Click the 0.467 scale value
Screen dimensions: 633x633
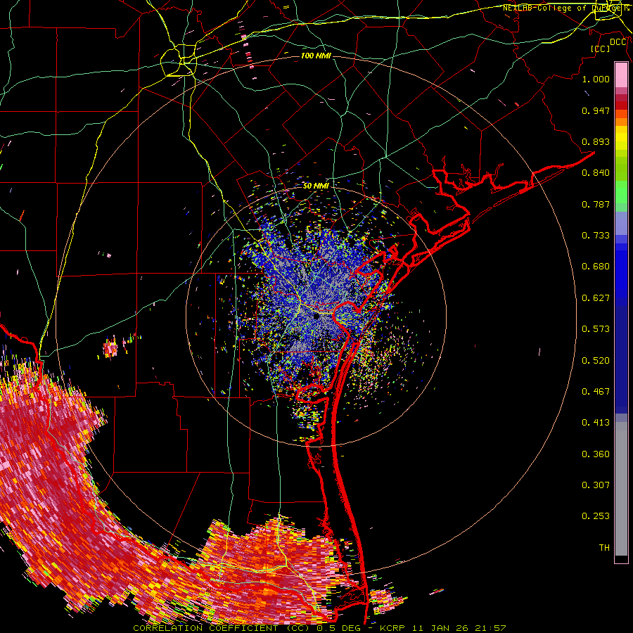tap(596, 392)
